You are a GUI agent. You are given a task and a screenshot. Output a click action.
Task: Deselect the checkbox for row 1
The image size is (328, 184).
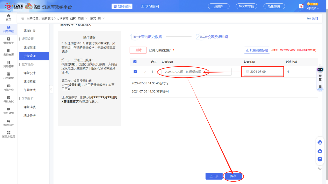click(135, 71)
